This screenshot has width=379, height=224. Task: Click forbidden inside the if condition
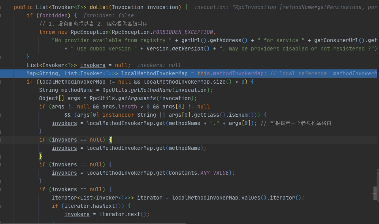[53, 15]
